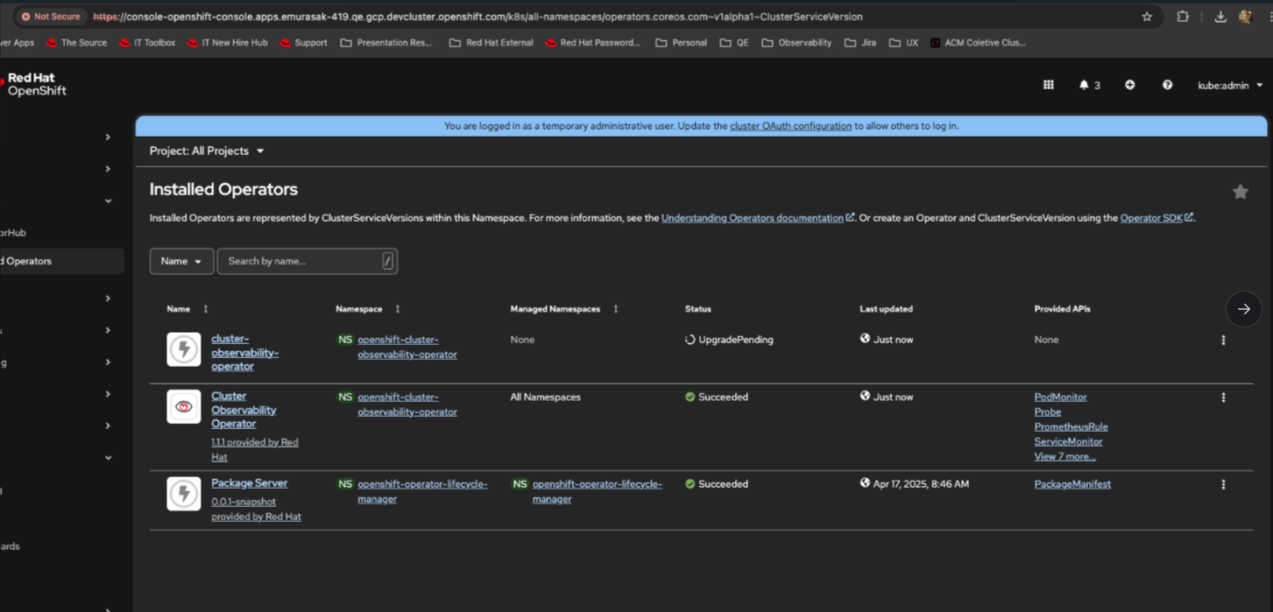Screen dimensions: 1273x612
Task: Open the Cluster Observability Operator name link
Action: [244, 410]
